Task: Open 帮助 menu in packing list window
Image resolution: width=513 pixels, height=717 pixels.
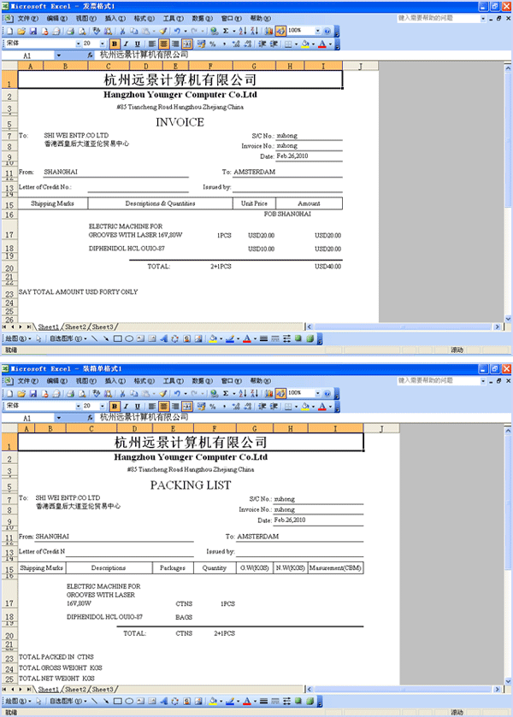Action: tap(260, 380)
